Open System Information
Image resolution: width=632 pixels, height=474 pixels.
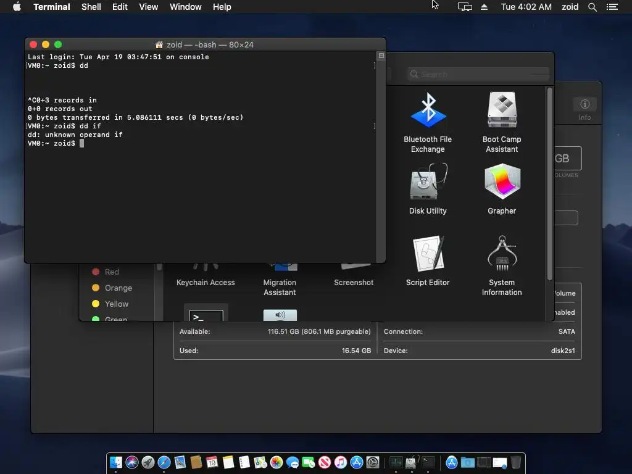tap(502, 265)
